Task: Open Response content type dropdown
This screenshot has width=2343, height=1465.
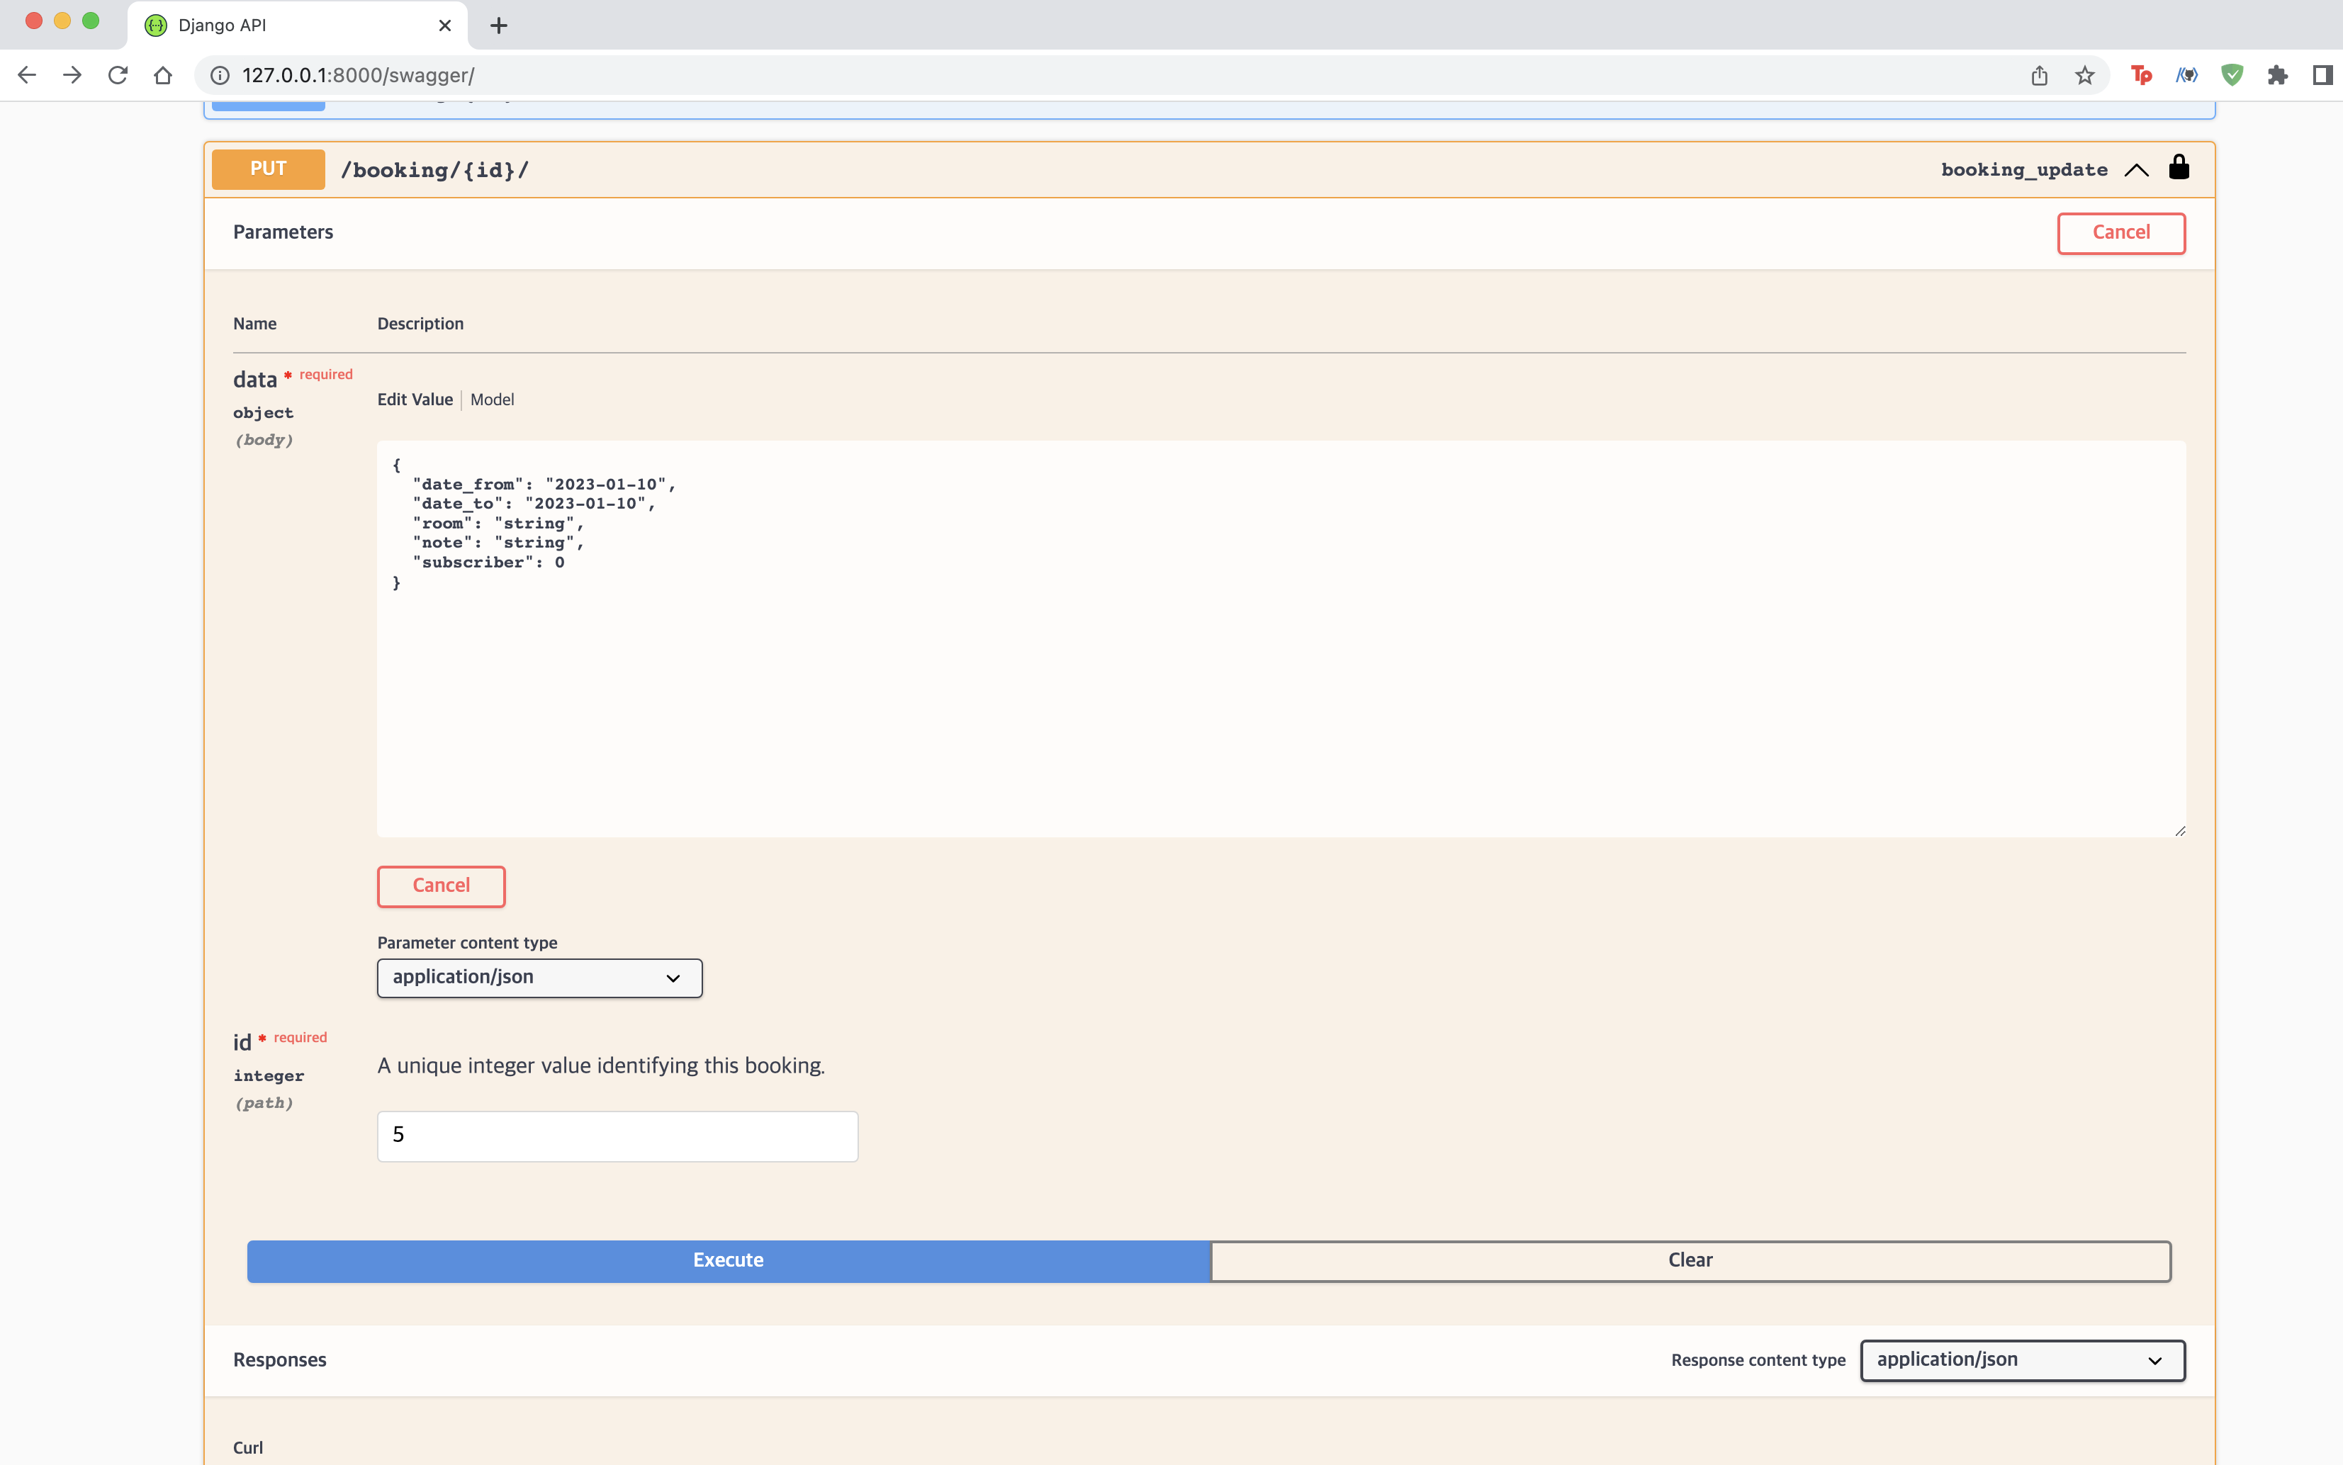Action: tap(2021, 1359)
